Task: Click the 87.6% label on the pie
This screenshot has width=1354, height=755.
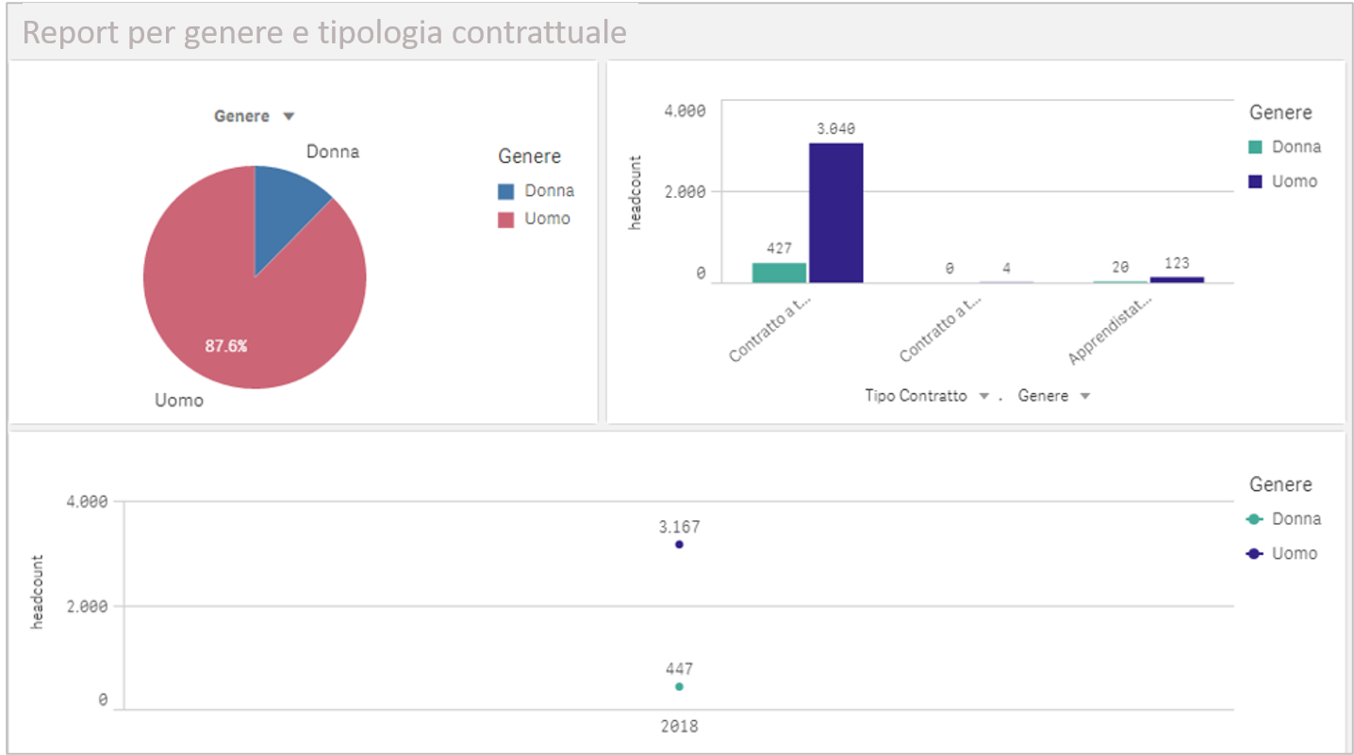Action: pos(226,346)
